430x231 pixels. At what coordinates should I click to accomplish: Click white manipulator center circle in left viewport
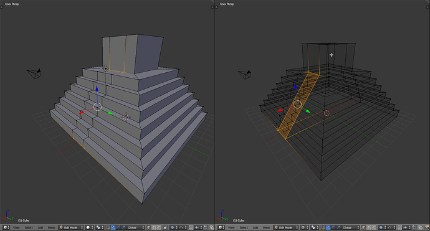pos(97,107)
